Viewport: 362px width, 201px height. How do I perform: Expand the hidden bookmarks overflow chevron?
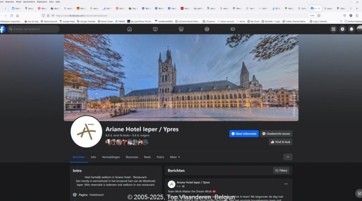pos(341,21)
